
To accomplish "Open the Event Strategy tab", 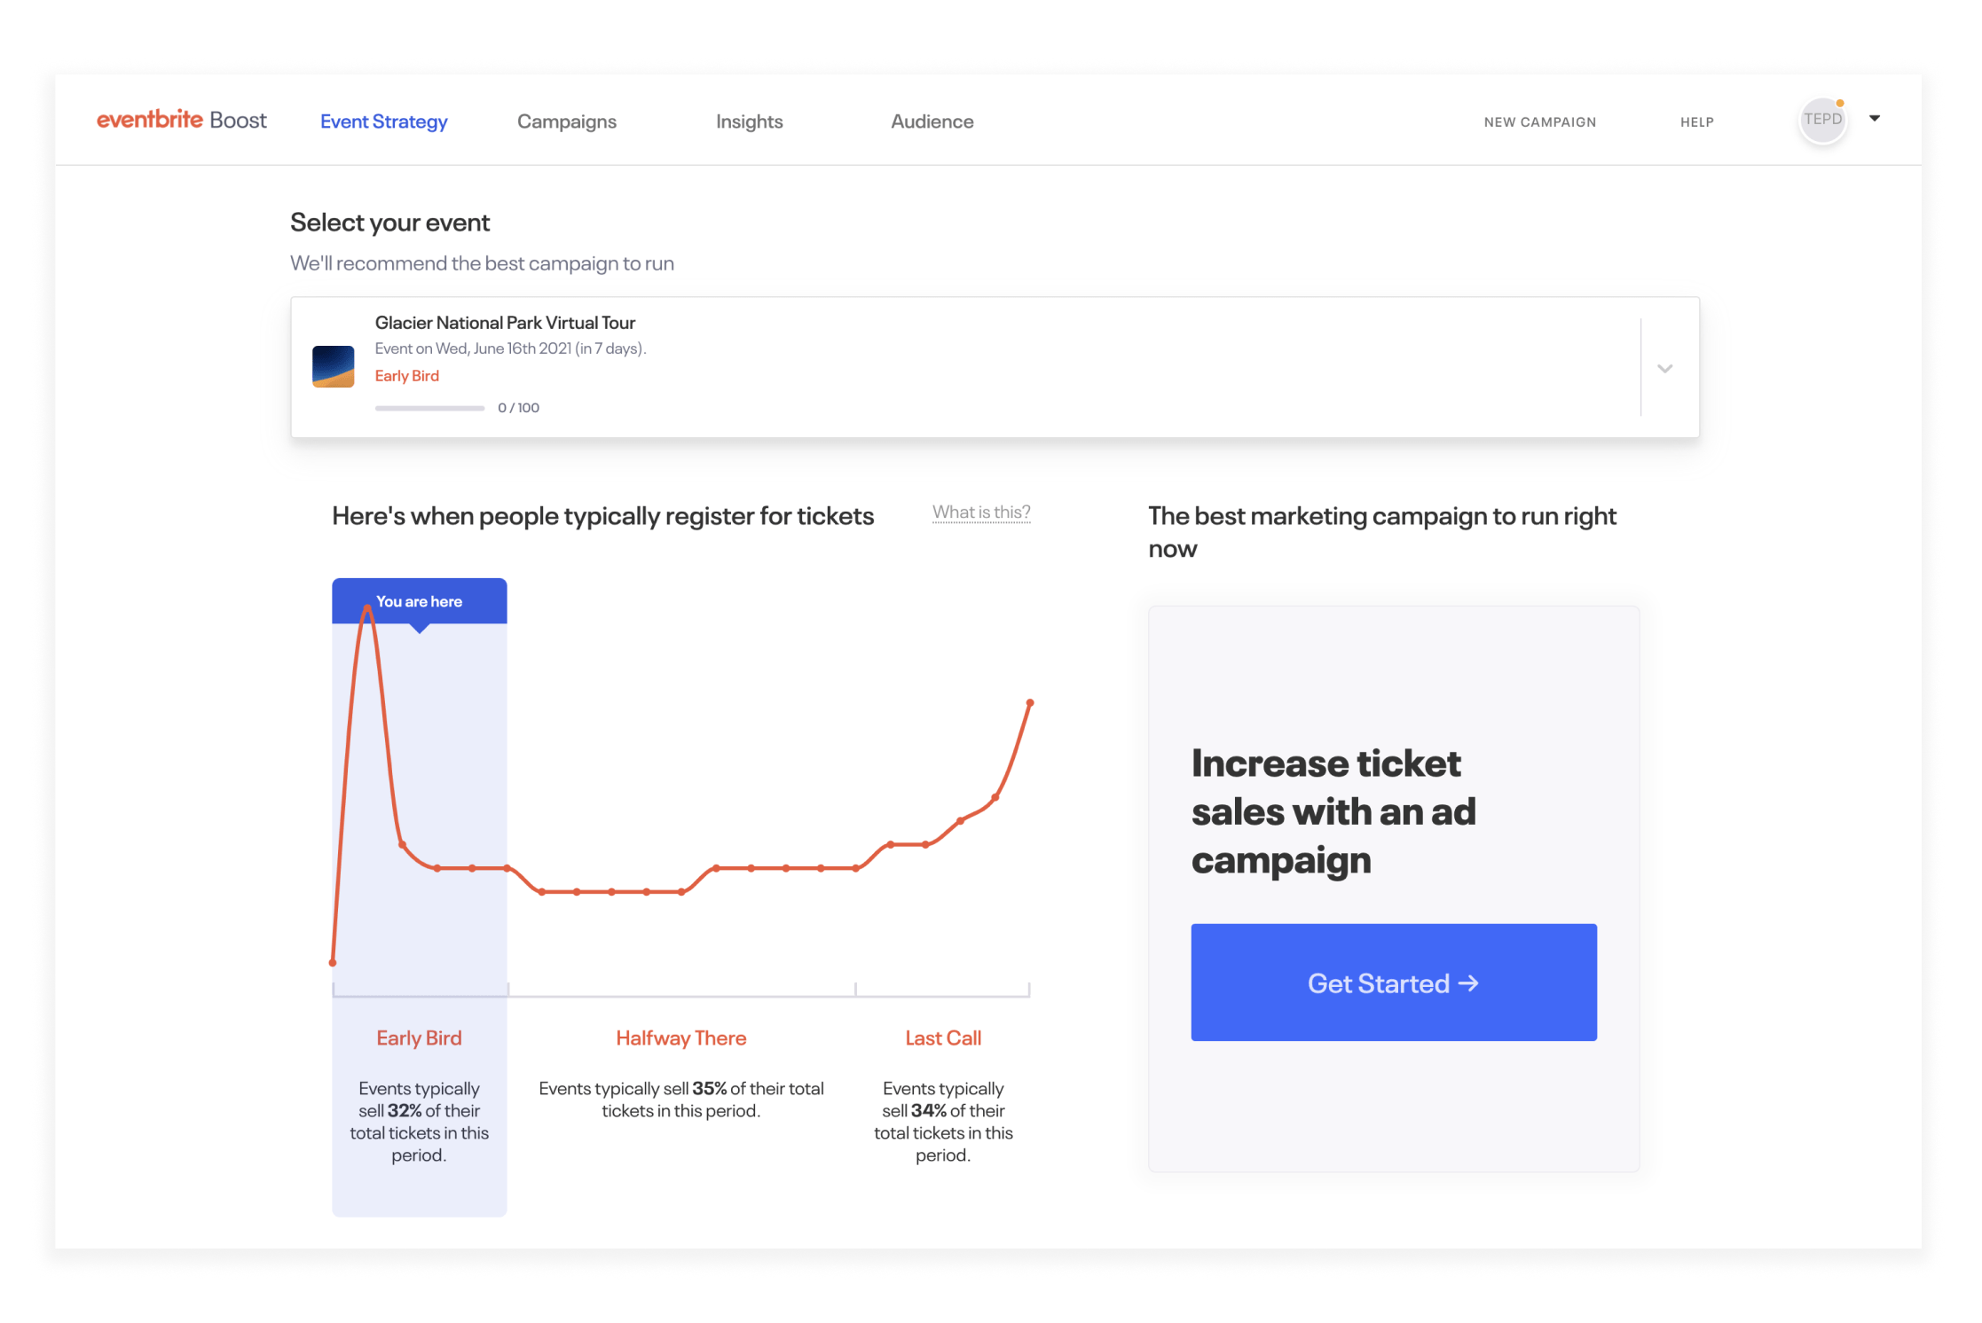I will 383,121.
